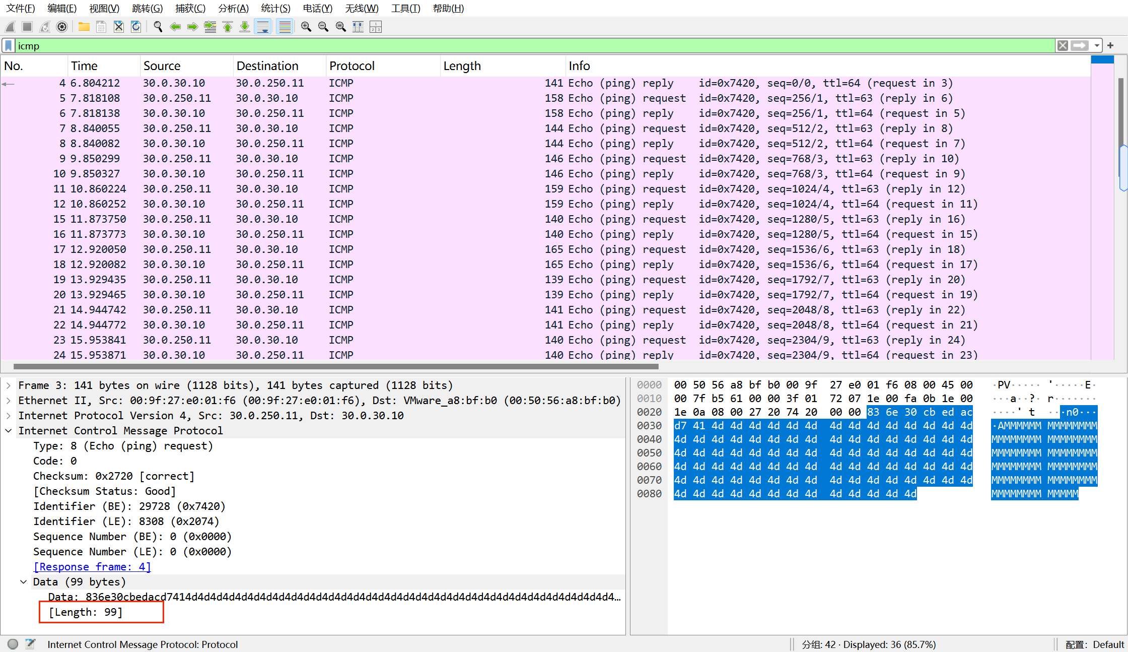Viewport: 1128px width, 652px height.
Task: Collapse Internet Control Message Protocol section
Action: [x=9, y=431]
